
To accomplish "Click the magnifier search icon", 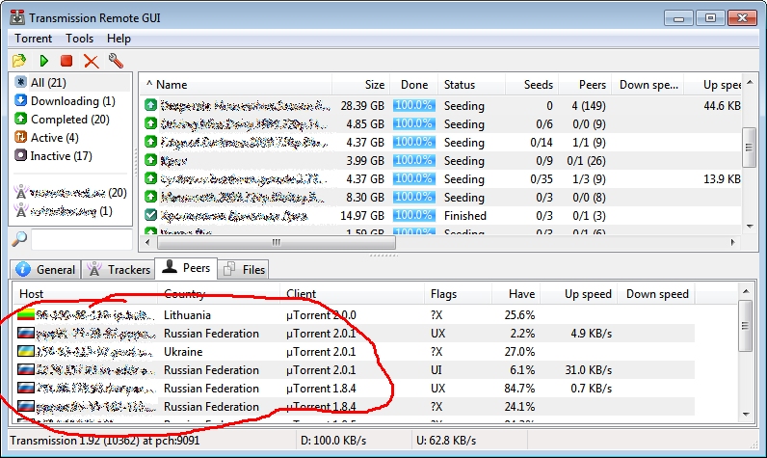I will coord(19,239).
